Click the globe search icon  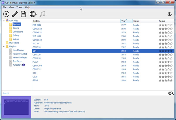click(171, 93)
